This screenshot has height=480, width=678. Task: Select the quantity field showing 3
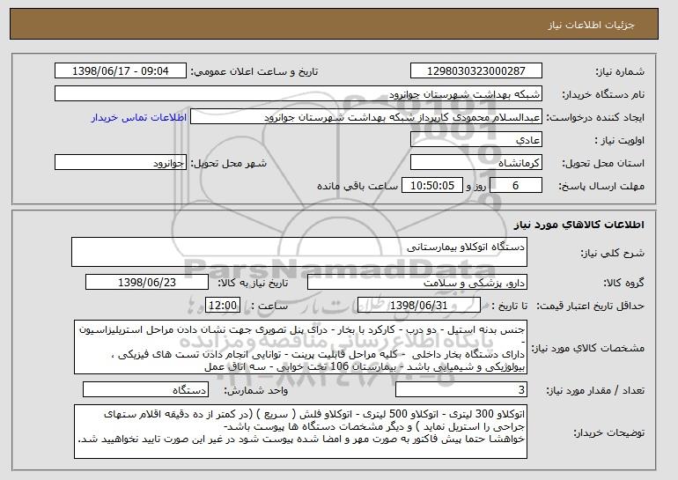click(x=461, y=389)
